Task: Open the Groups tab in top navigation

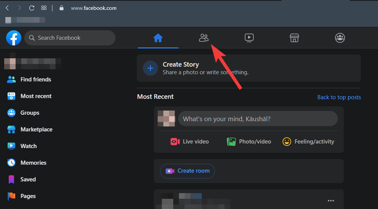Action: point(340,38)
